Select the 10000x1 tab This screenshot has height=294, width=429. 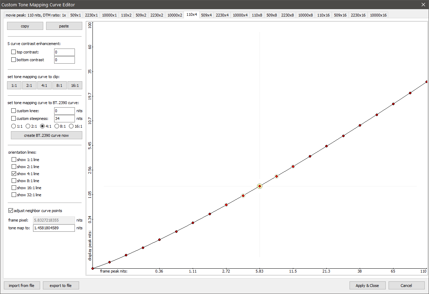pos(109,15)
